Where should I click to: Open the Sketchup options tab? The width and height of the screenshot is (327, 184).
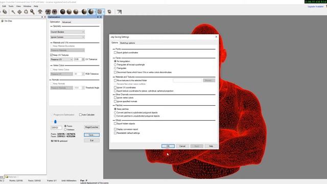coord(127,43)
